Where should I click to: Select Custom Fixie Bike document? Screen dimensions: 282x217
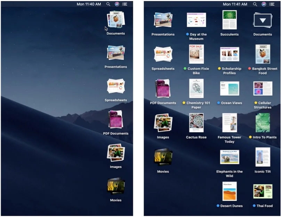click(x=196, y=54)
